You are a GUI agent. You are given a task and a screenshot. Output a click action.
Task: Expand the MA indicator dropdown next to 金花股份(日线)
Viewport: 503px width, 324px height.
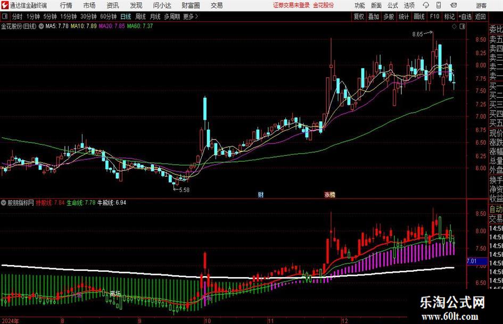pos(41,26)
